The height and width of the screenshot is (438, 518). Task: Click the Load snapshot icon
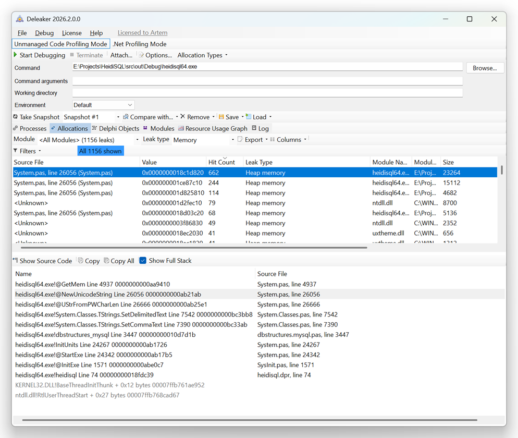[249, 117]
